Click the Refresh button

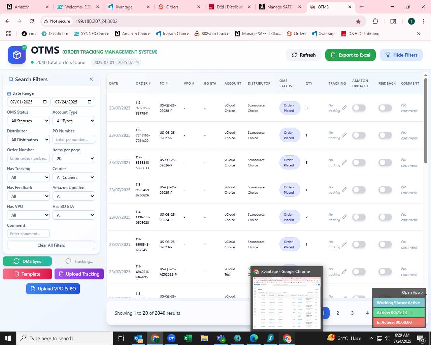point(304,55)
